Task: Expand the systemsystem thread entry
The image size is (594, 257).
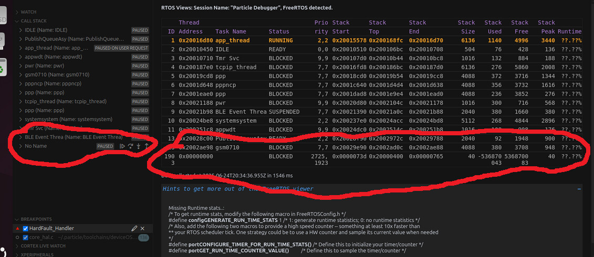Action: point(21,119)
